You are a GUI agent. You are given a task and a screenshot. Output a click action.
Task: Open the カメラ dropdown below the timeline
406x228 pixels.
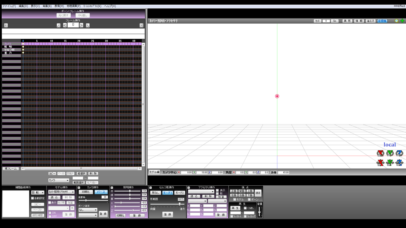pos(58,180)
